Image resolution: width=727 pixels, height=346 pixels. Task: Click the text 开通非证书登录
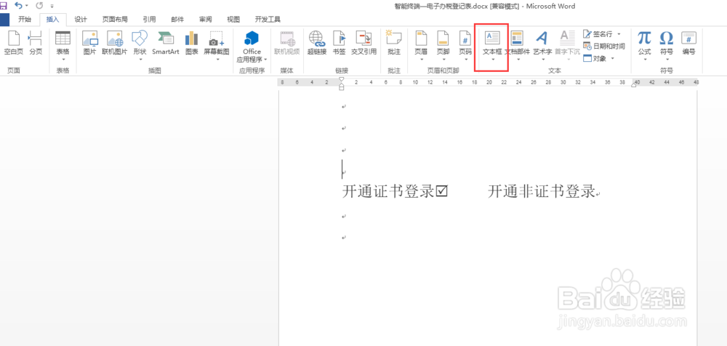(x=541, y=191)
